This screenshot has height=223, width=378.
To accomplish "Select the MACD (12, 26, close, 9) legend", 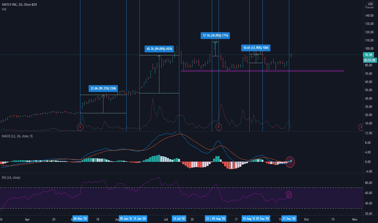I will click(17, 136).
